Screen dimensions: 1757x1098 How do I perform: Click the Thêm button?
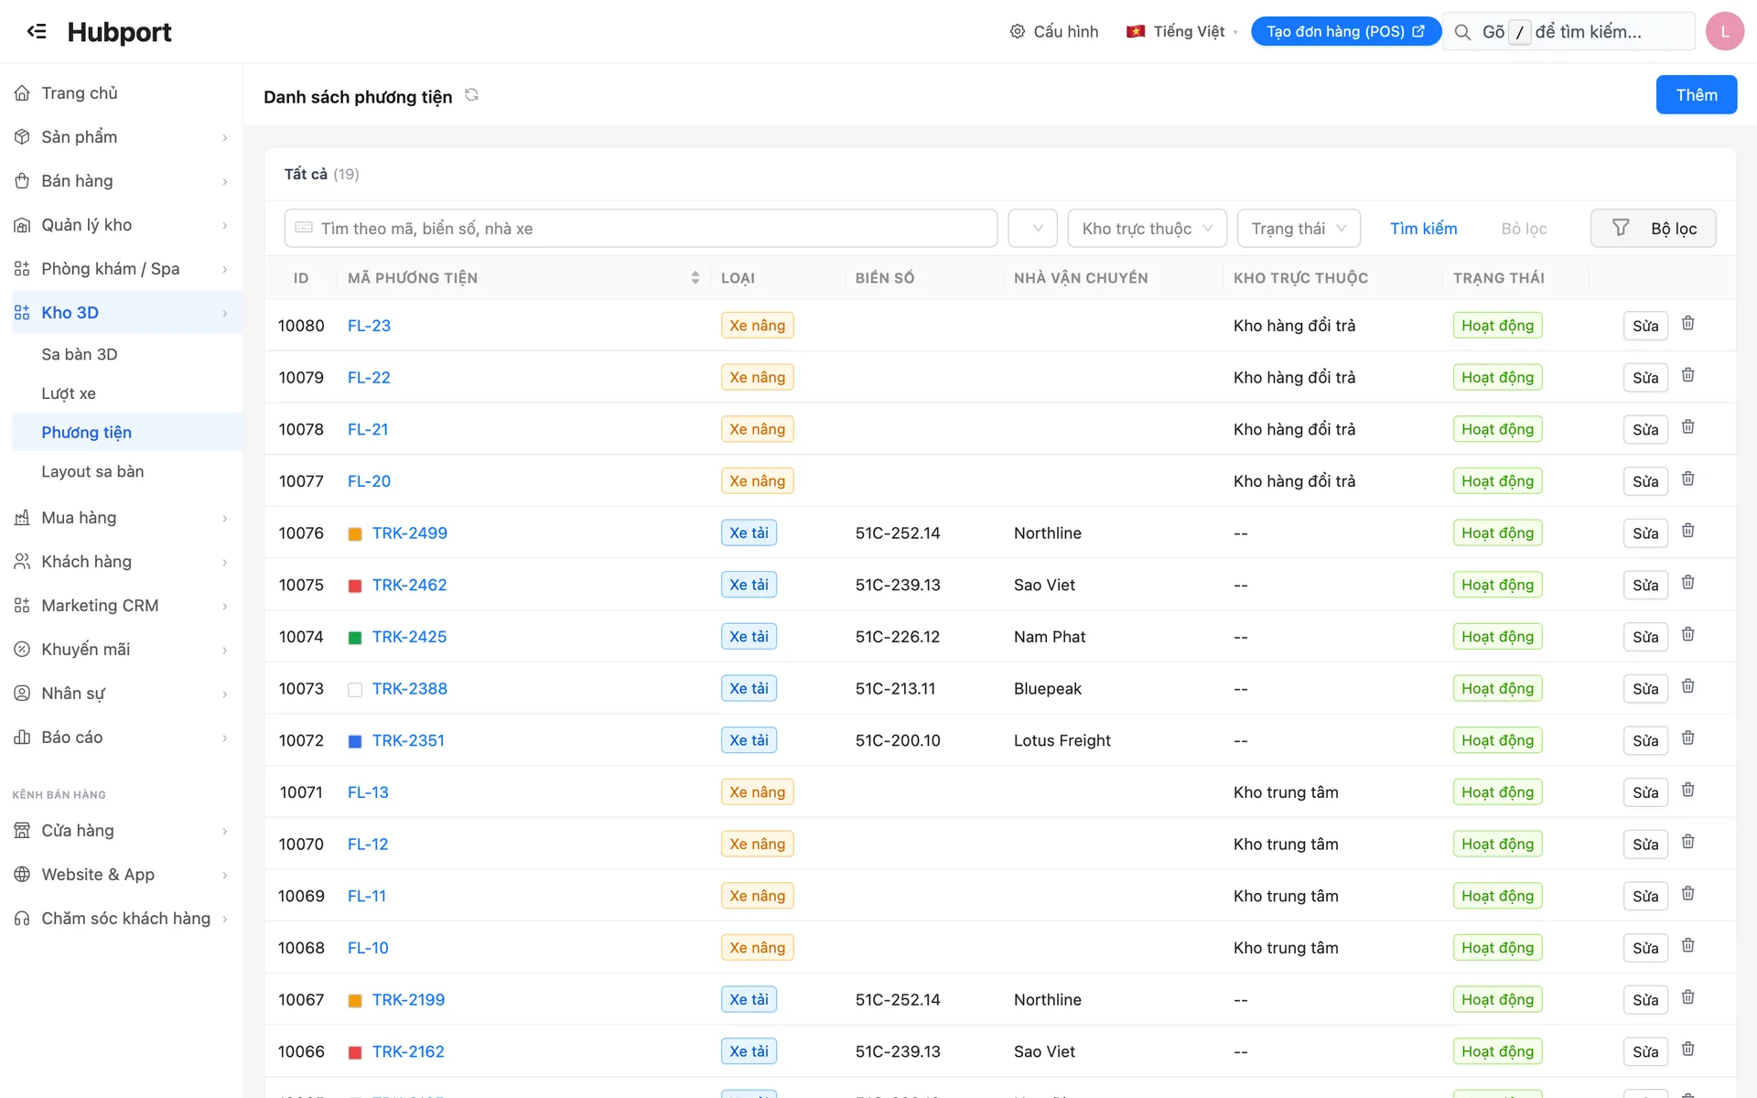(1696, 94)
